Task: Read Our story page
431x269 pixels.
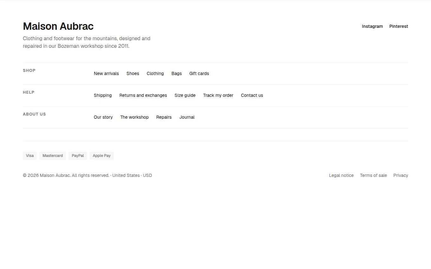Action: click(x=103, y=117)
